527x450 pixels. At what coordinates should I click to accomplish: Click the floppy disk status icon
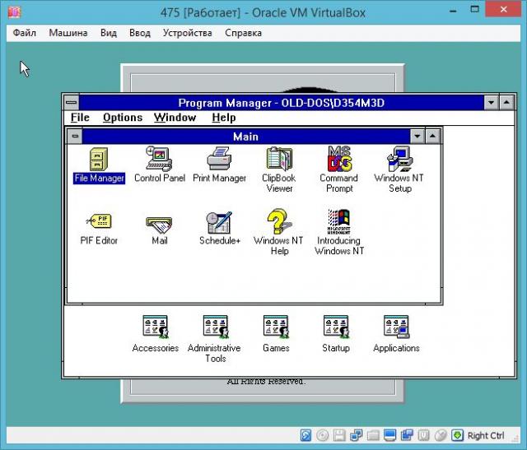coord(339,435)
